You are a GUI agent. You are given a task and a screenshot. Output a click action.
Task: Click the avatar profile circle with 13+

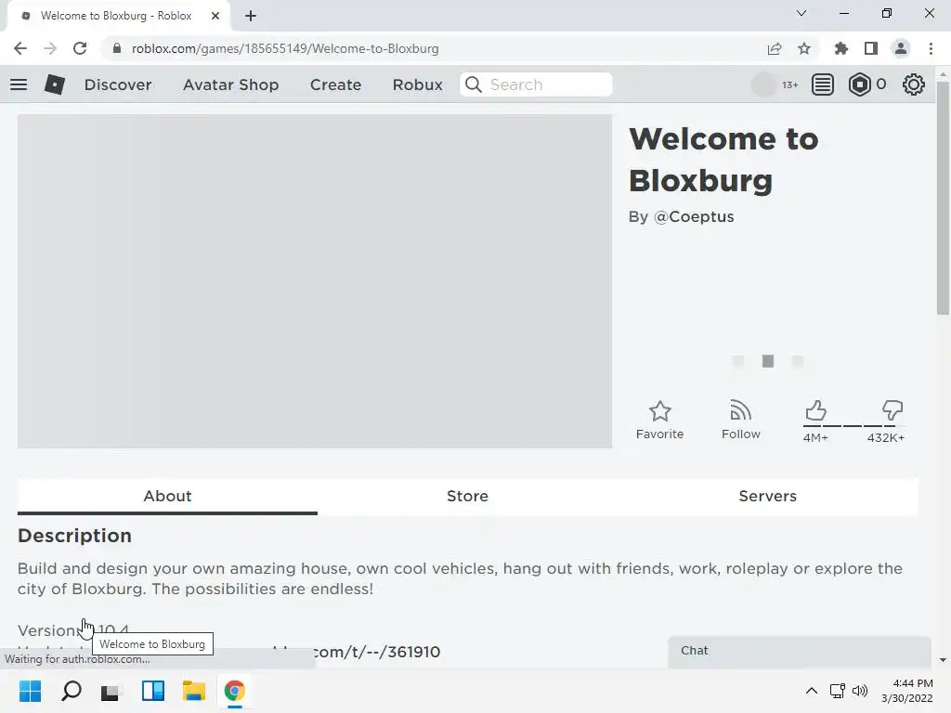coord(763,84)
